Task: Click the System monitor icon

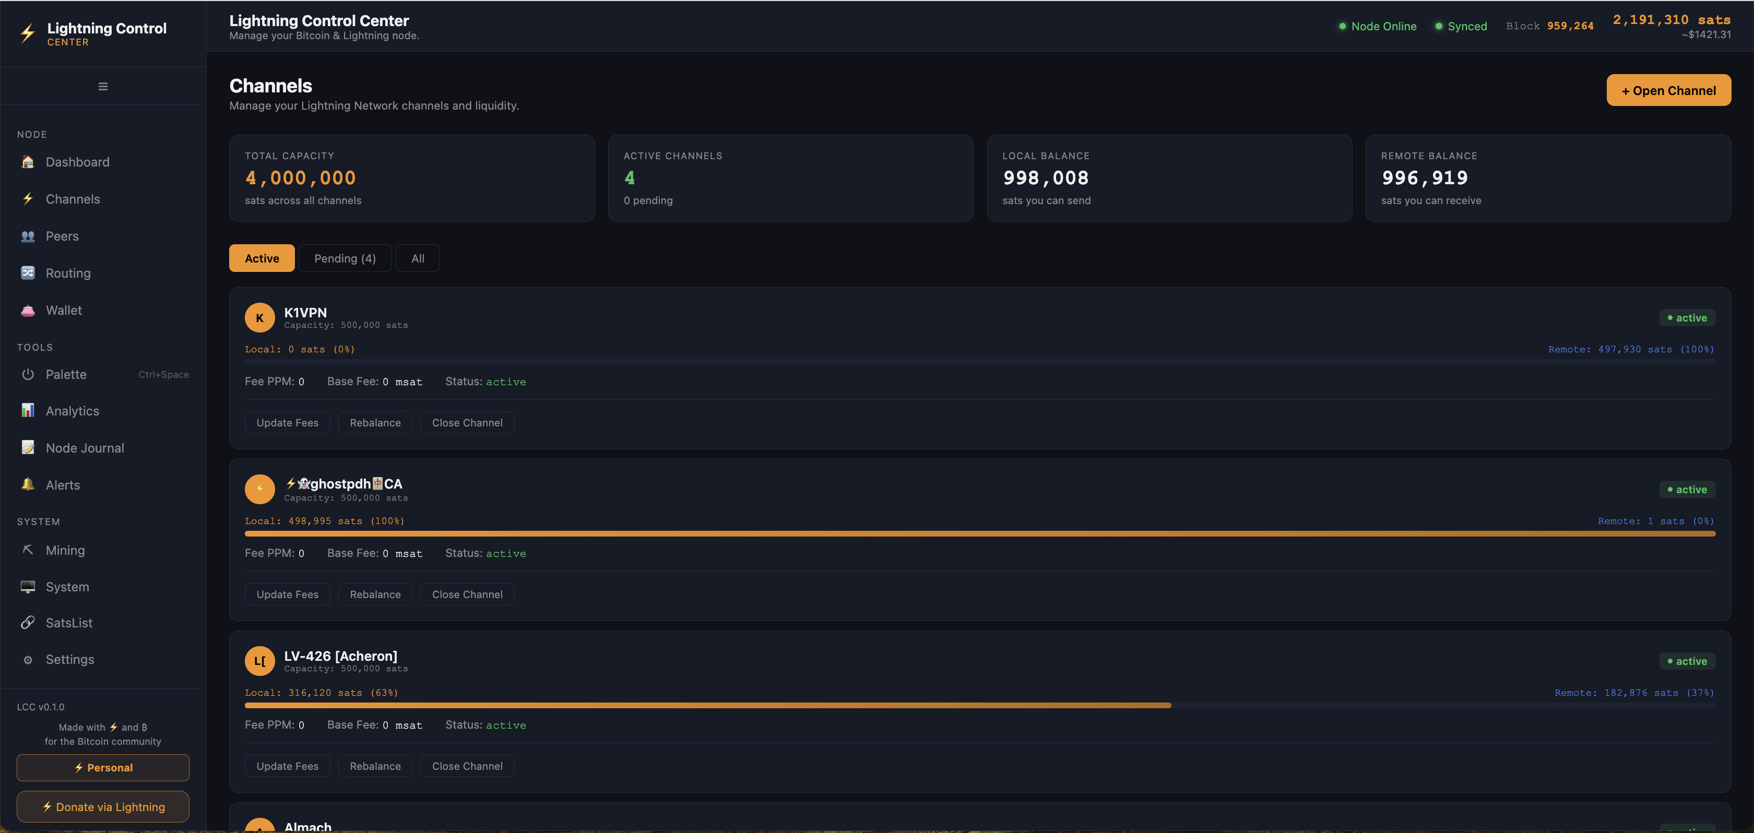Action: (28, 587)
